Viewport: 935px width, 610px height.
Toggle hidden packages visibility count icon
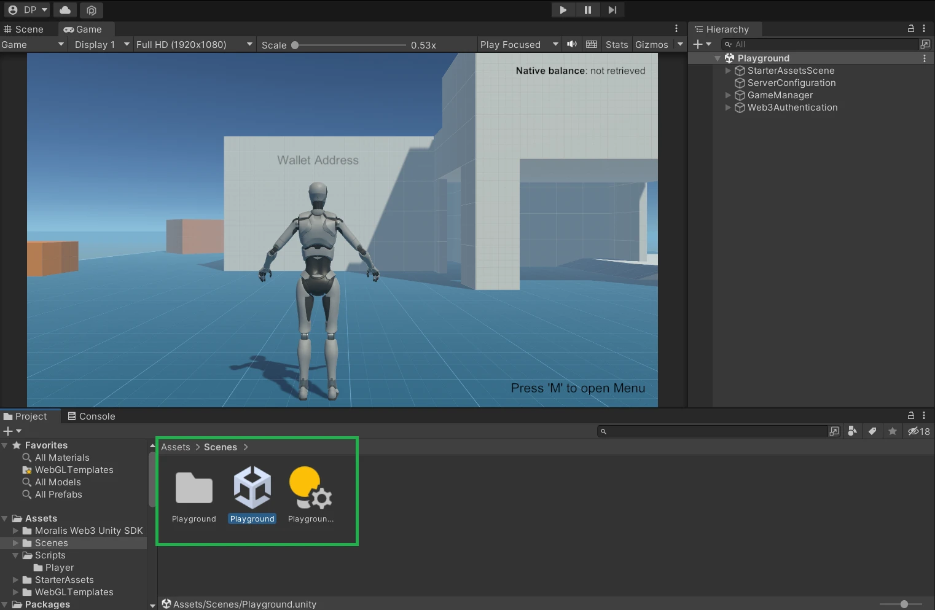click(919, 431)
